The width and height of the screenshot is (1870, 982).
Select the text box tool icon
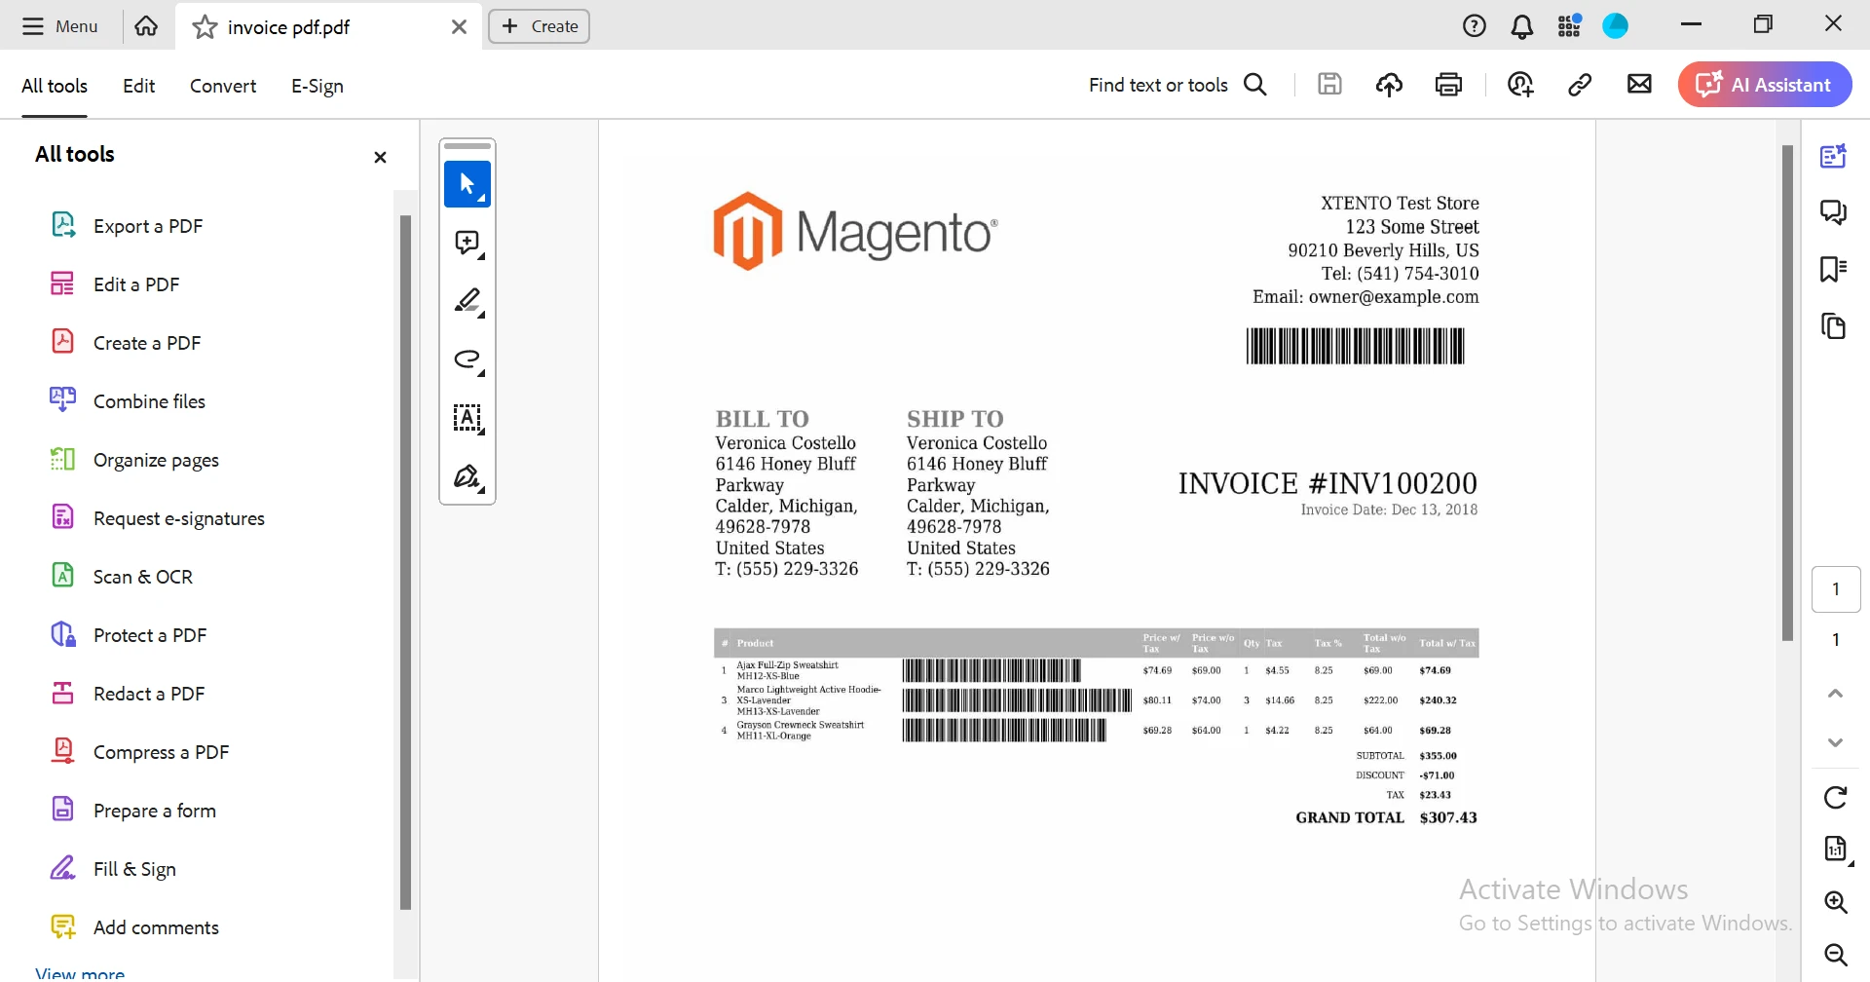467,418
